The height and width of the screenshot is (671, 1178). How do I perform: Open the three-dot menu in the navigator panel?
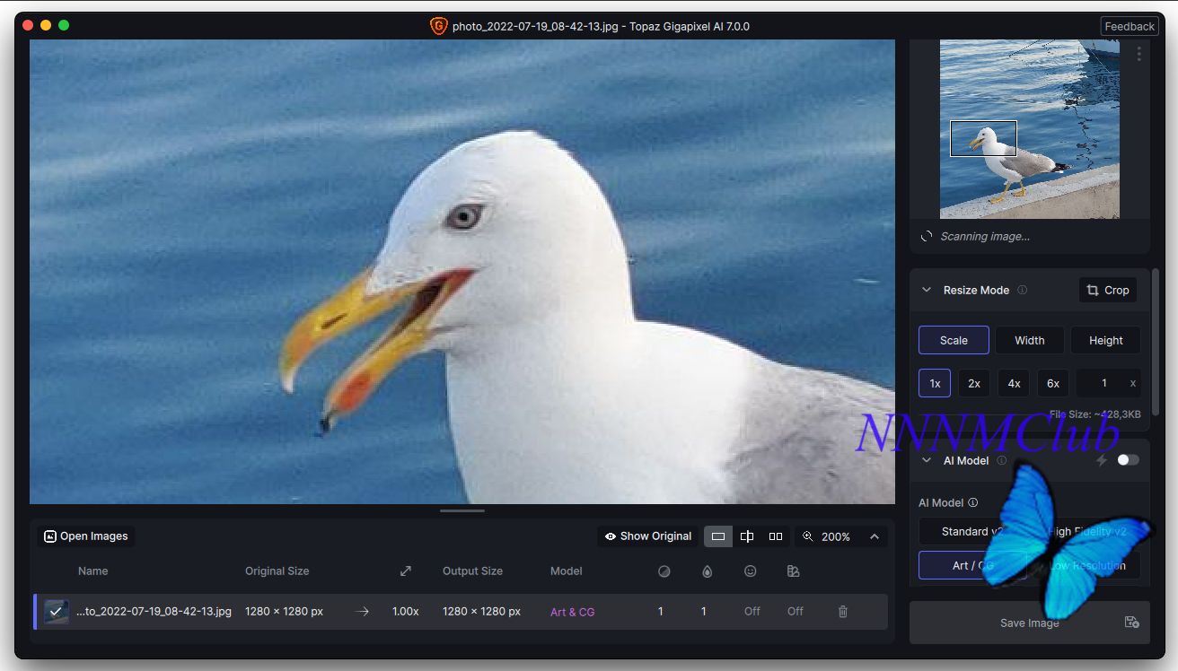[x=1139, y=54]
